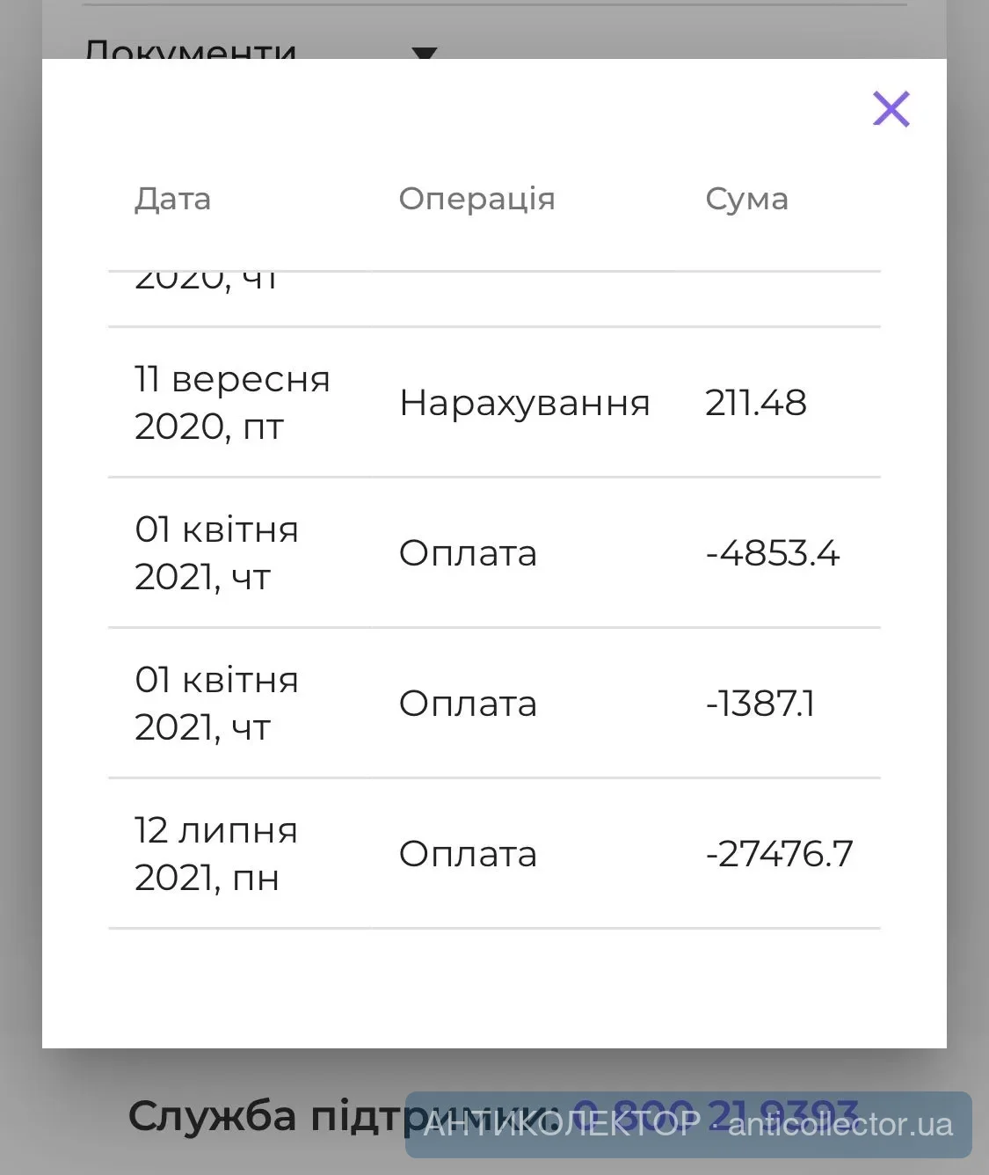Screen dimensions: 989x1175
Task: Click the -1387.1 payment amount
Action: 760,704
